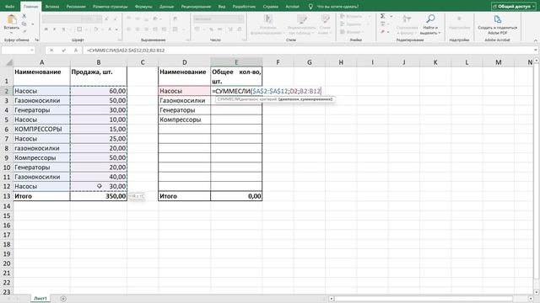Select column M header
This screenshot has width=540, height=303.
(x=498, y=62)
